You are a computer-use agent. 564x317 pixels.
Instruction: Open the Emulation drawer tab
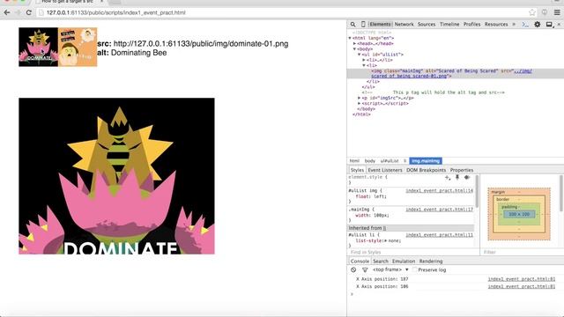404,261
